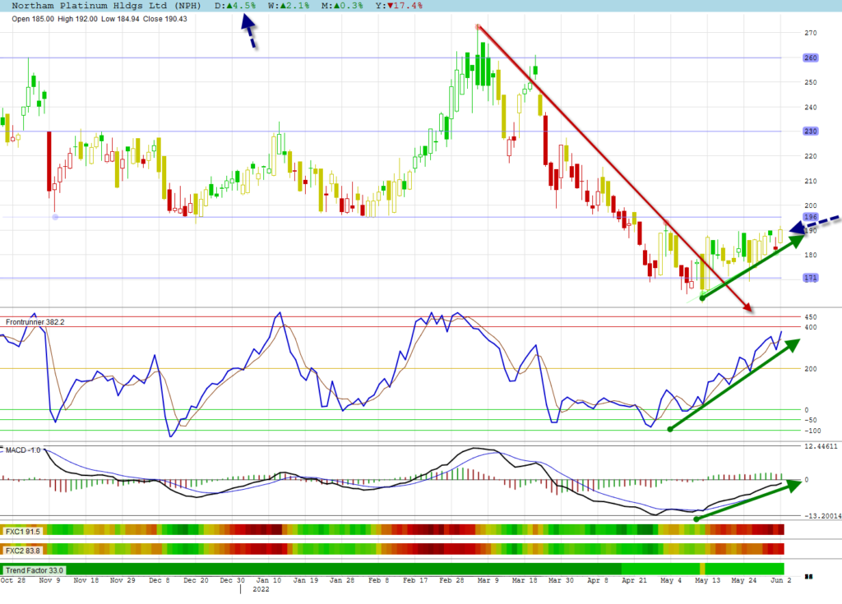Image resolution: width=842 pixels, height=604 pixels.
Task: Click the 220 price axis label
Action: [810, 156]
